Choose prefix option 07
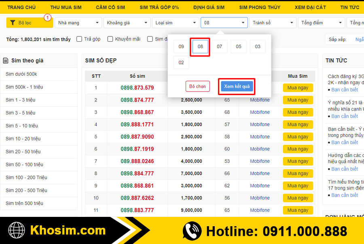This screenshot has height=244, width=364. click(219, 47)
